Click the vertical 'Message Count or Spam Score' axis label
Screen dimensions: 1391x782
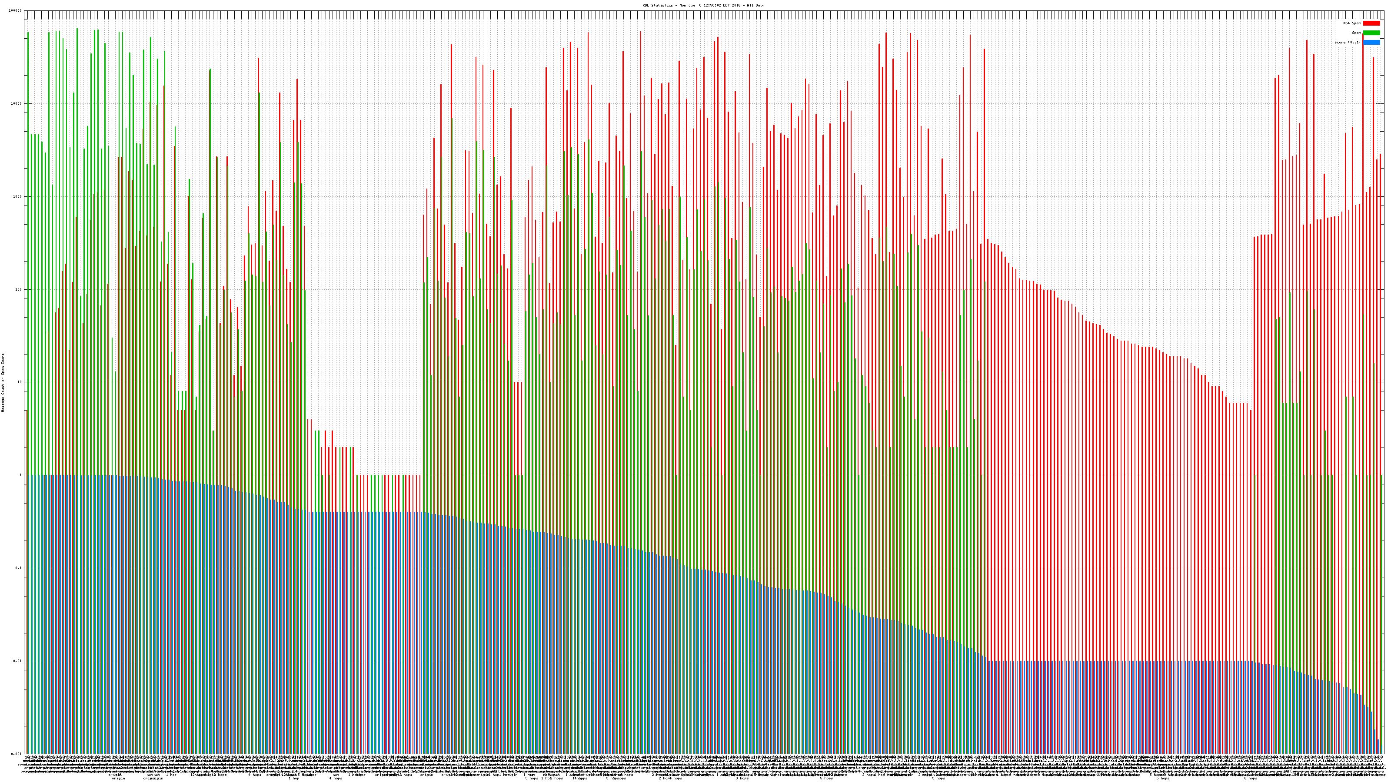[x=3, y=383]
